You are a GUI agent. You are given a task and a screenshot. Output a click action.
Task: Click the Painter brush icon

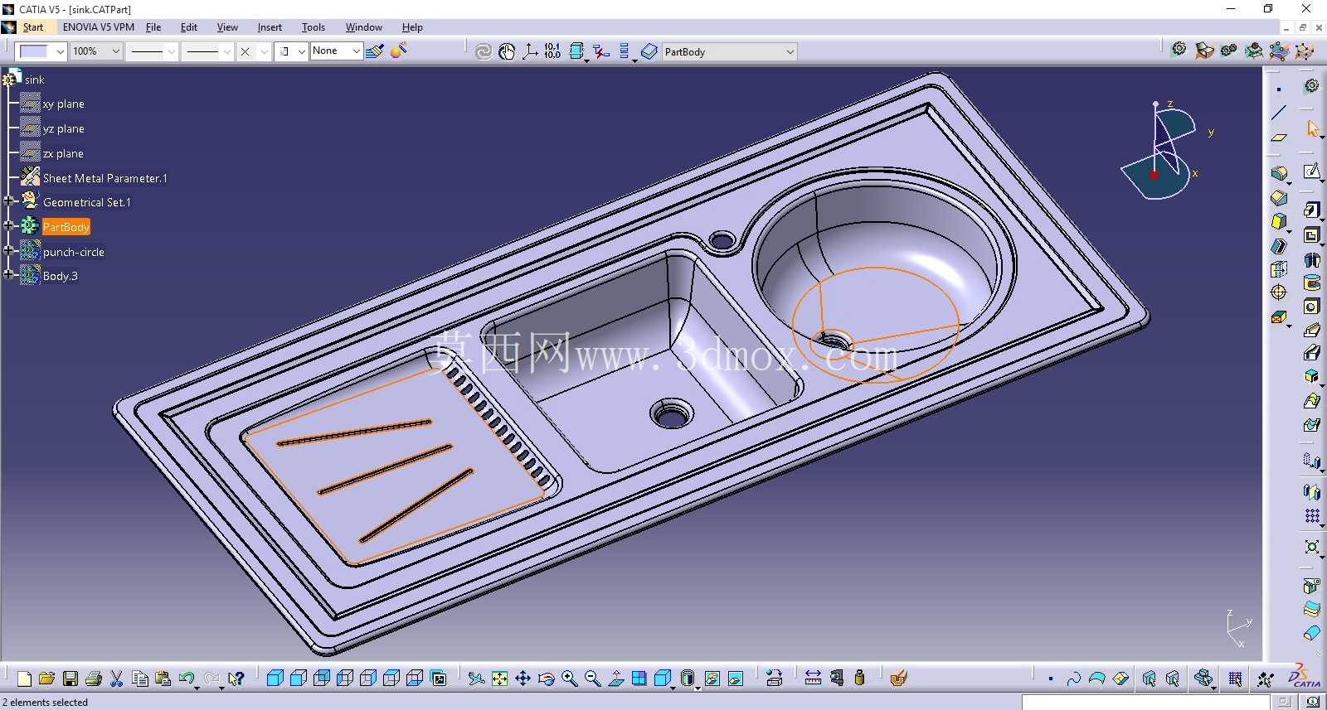click(375, 51)
